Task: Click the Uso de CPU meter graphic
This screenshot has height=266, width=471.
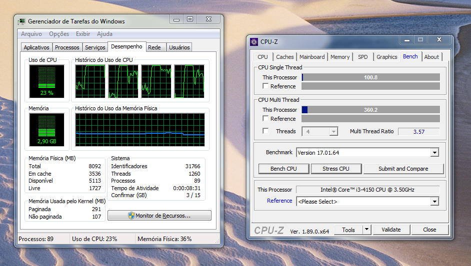Action: [46, 81]
